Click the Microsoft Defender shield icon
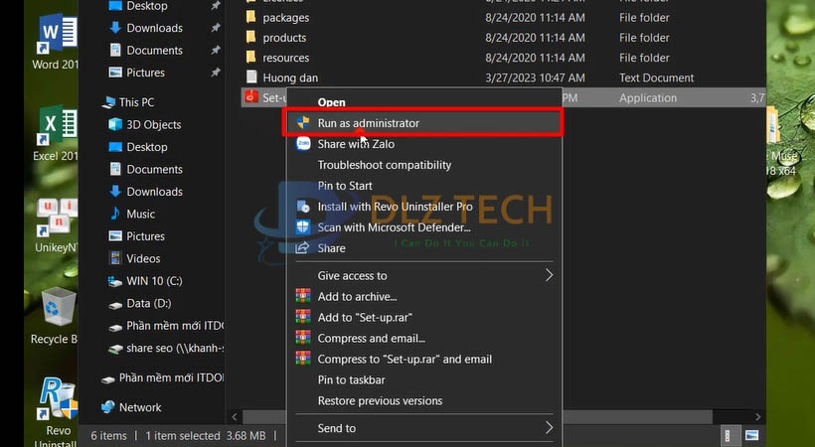The image size is (815, 447). coord(303,227)
